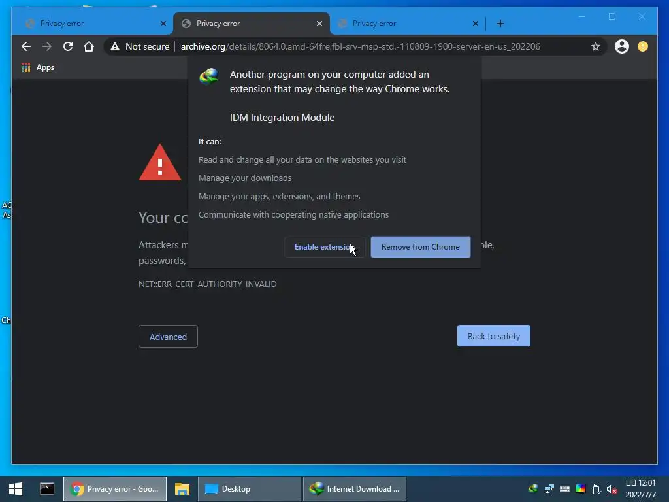Open the Chrome home page button

pos(89,46)
